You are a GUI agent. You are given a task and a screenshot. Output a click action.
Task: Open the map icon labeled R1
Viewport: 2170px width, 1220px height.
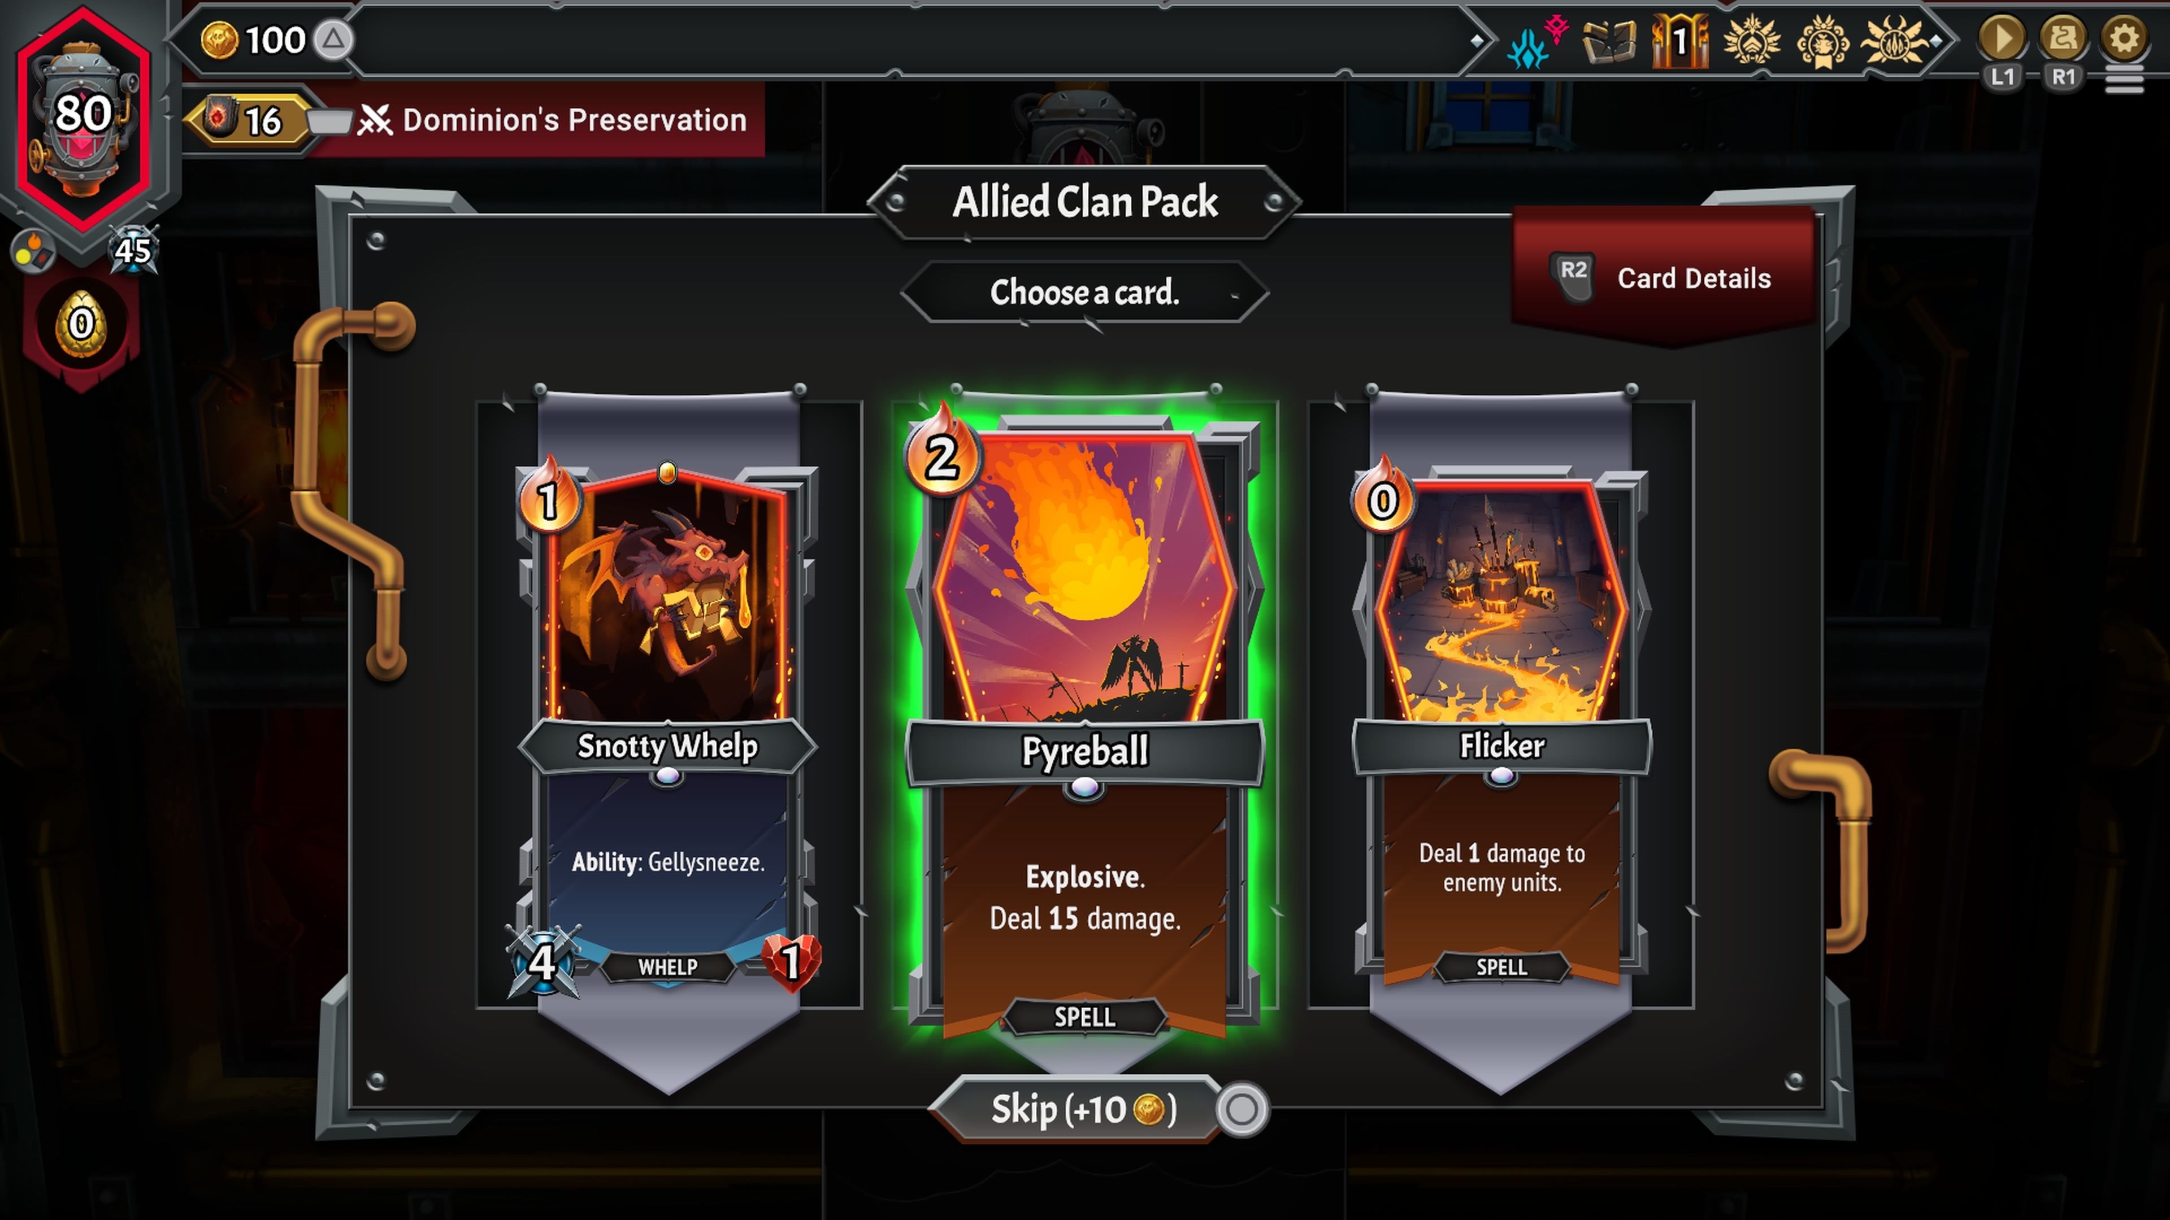point(2063,39)
